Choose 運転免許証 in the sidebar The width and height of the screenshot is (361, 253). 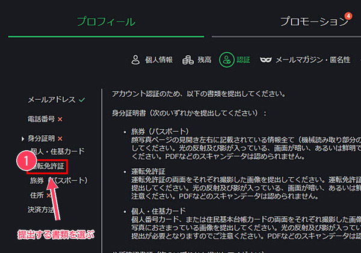coord(47,166)
